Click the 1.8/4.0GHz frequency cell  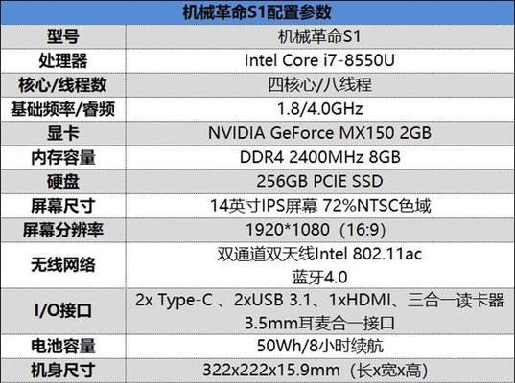click(x=320, y=109)
